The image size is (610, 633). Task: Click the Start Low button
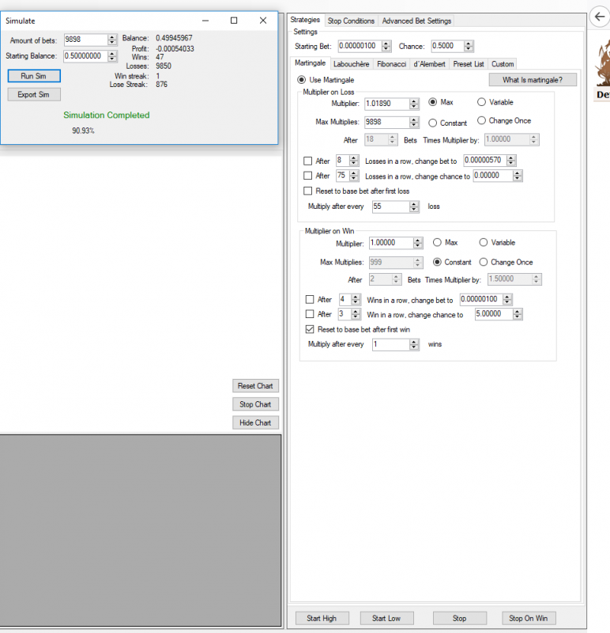point(386,618)
